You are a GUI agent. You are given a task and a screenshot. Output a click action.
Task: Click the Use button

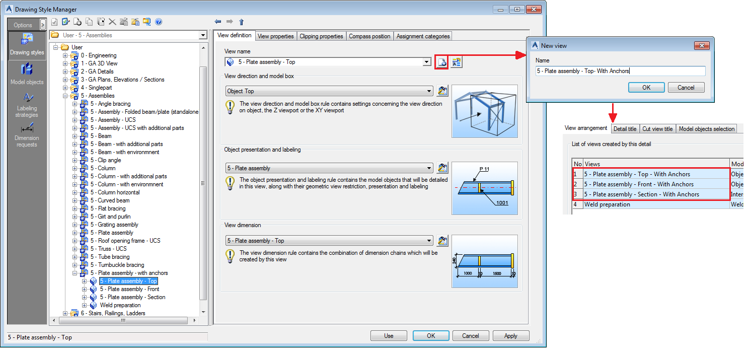pyautogui.click(x=389, y=336)
